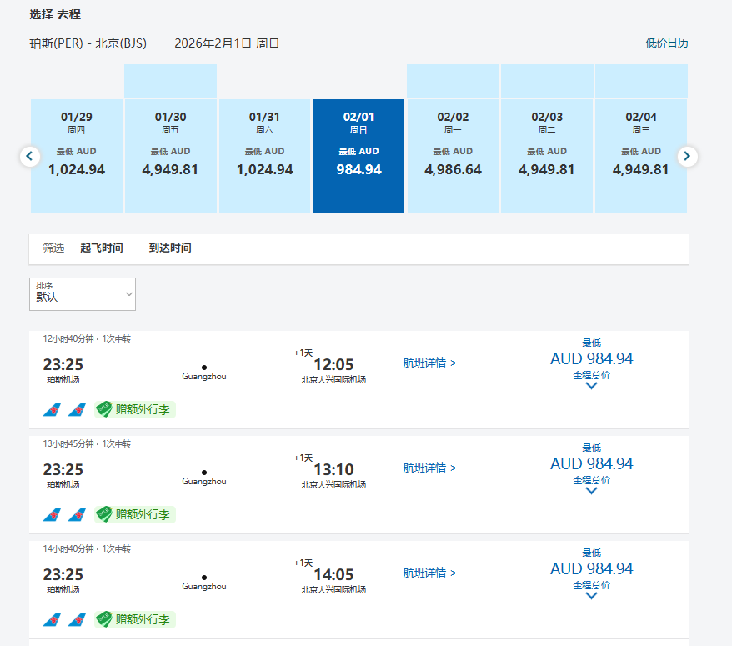Click baggage allowance tag on first flight
Viewport: 732px width, 646px height.
click(135, 409)
